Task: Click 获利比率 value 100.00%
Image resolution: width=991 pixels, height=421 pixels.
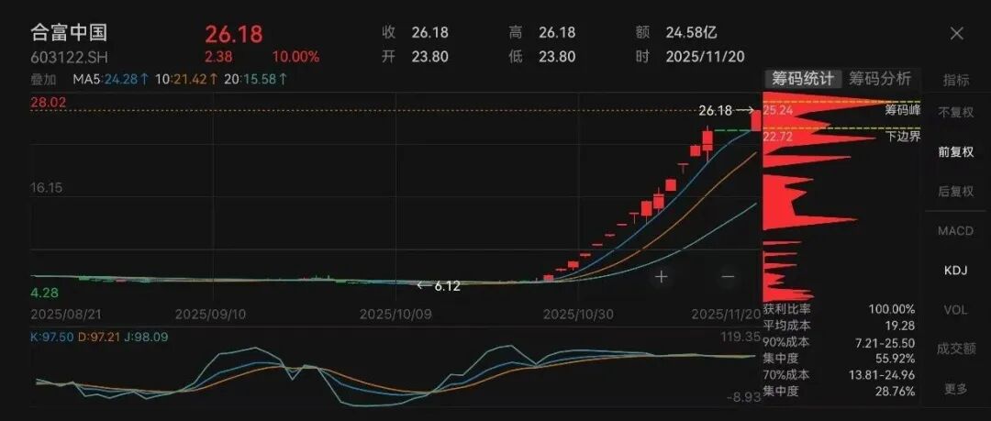Action: coord(892,309)
